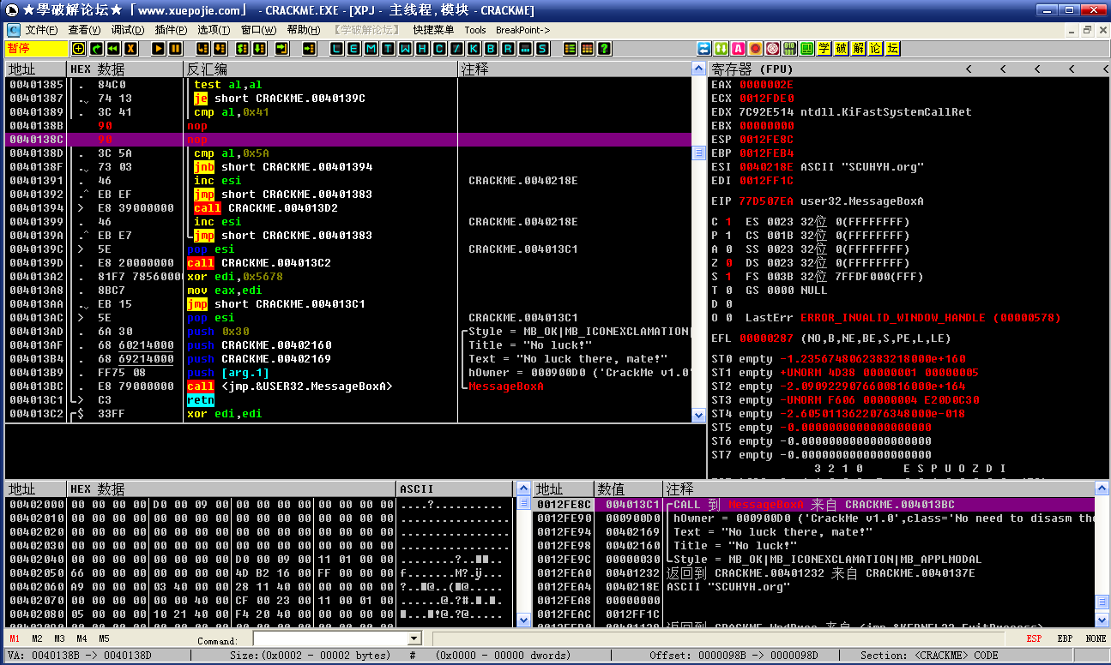
Task: Open the Call stack (K) icon
Action: tap(474, 49)
